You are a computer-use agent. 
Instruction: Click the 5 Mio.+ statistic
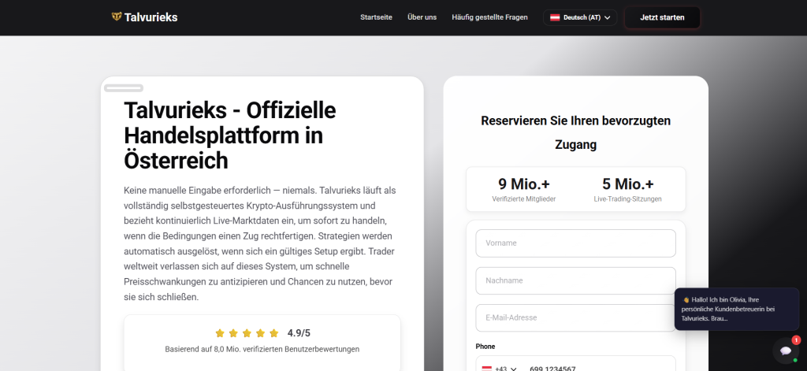point(628,184)
